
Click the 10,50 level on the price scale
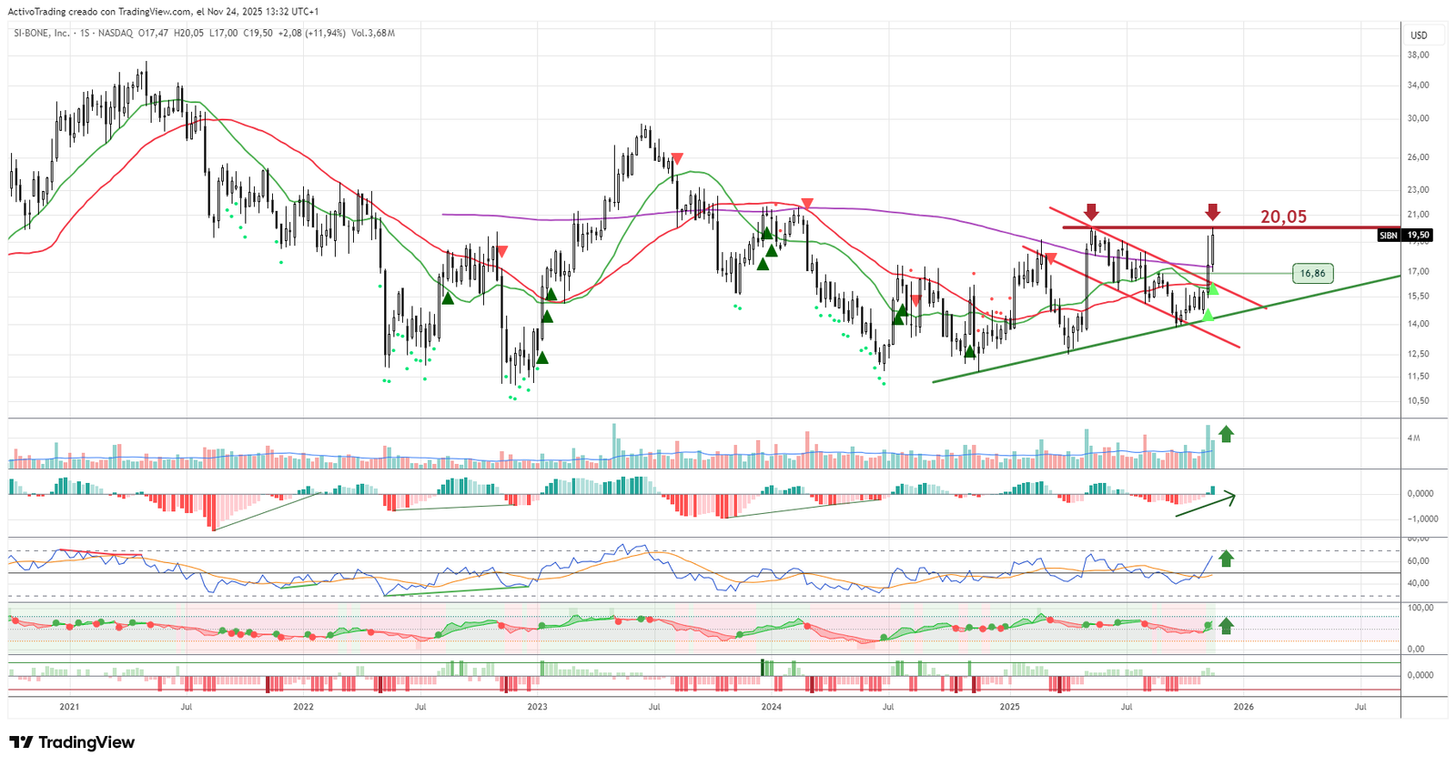[x=1418, y=400]
